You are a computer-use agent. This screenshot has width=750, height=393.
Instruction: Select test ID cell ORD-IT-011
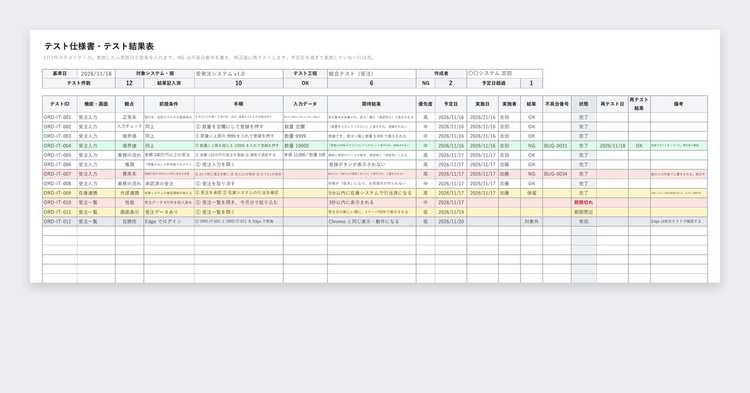[59, 212]
